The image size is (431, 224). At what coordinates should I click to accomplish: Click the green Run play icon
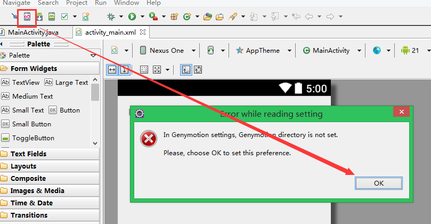[132, 17]
